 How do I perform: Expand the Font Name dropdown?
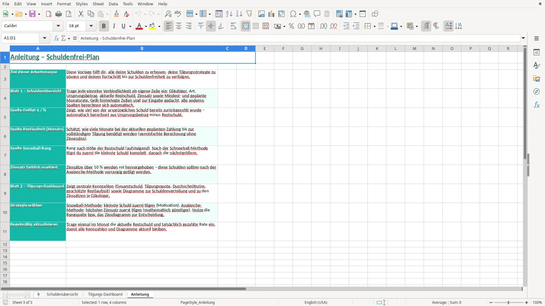click(x=58, y=26)
